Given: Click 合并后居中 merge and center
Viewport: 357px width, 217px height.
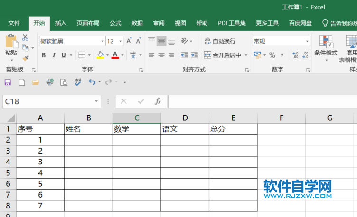Looking at the screenshot, I should (x=223, y=55).
